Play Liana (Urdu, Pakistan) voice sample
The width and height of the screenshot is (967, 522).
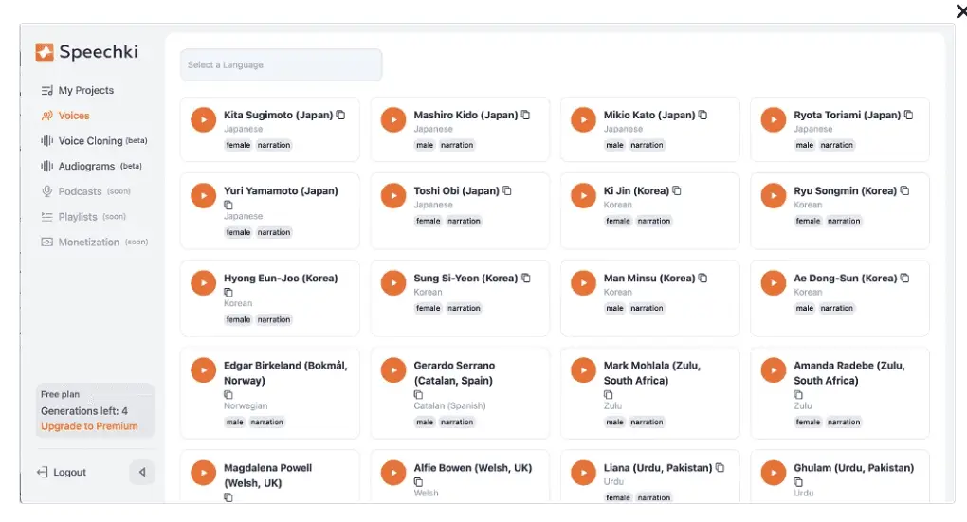583,473
